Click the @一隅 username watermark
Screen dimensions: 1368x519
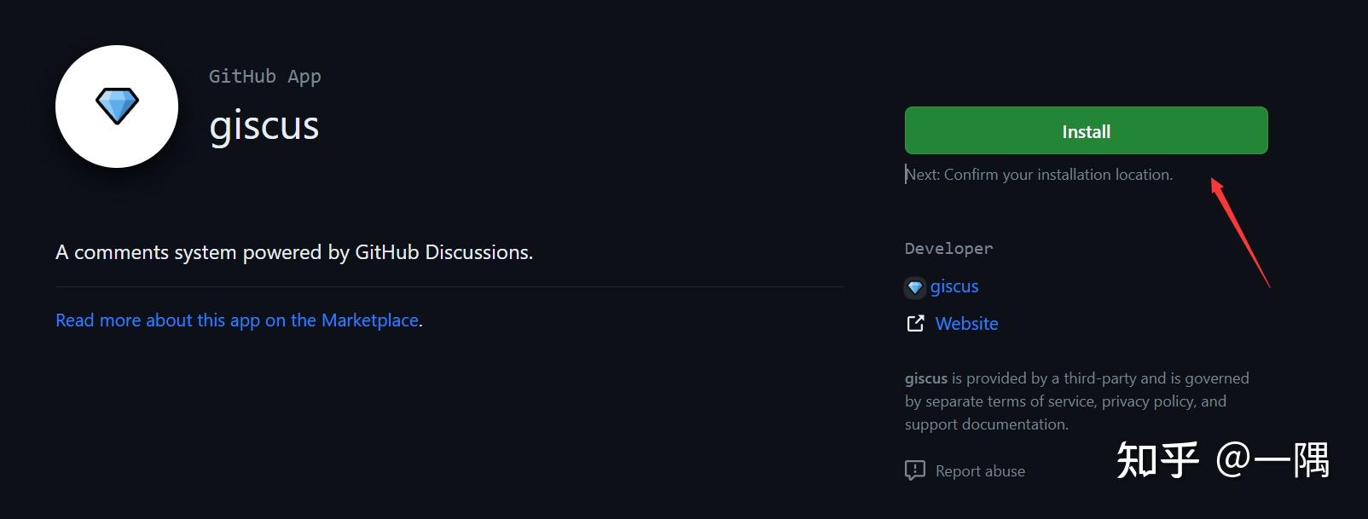pyautogui.click(x=1272, y=460)
